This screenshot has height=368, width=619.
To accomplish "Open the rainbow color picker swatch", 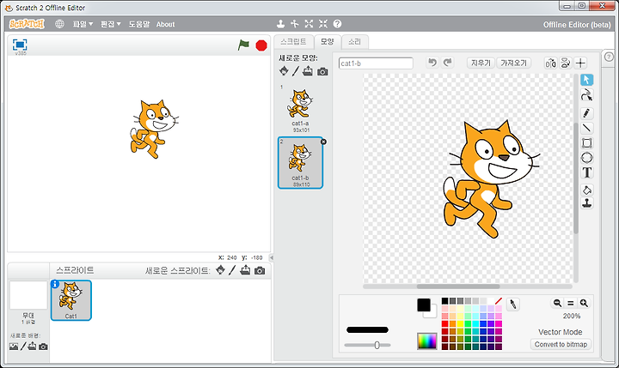I will click(x=426, y=341).
